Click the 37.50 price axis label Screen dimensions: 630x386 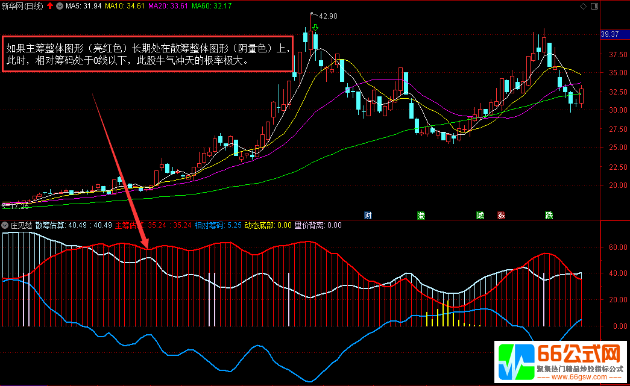618,55
